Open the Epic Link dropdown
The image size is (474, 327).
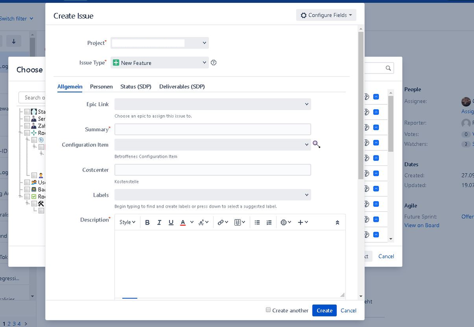tap(213, 104)
